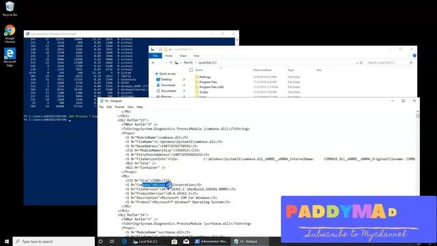The width and height of the screenshot is (437, 246).
Task: Switch to the Notepad taskbar button
Action: 250,241
